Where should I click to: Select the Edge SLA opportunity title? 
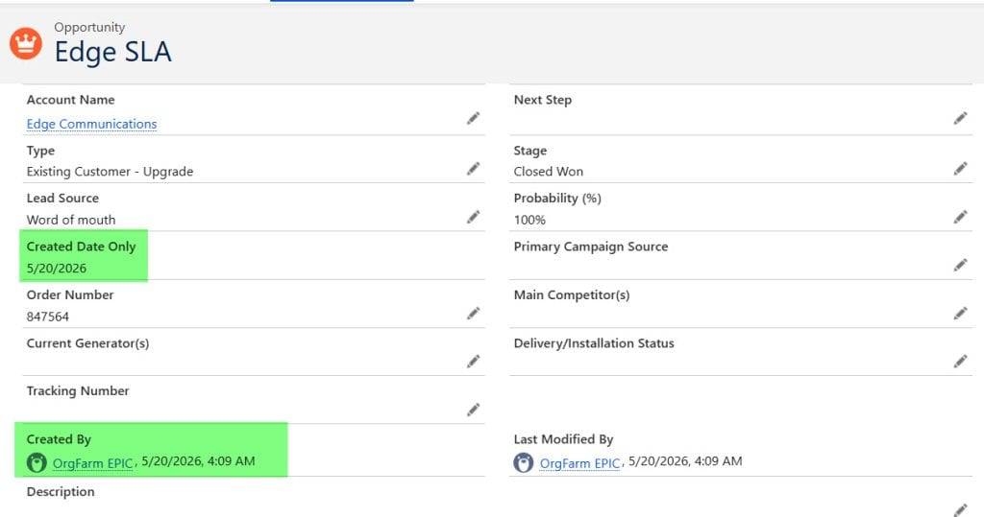[113, 52]
